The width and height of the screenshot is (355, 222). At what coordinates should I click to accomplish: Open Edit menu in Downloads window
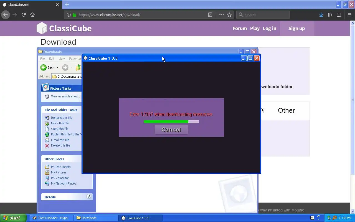tap(52, 59)
